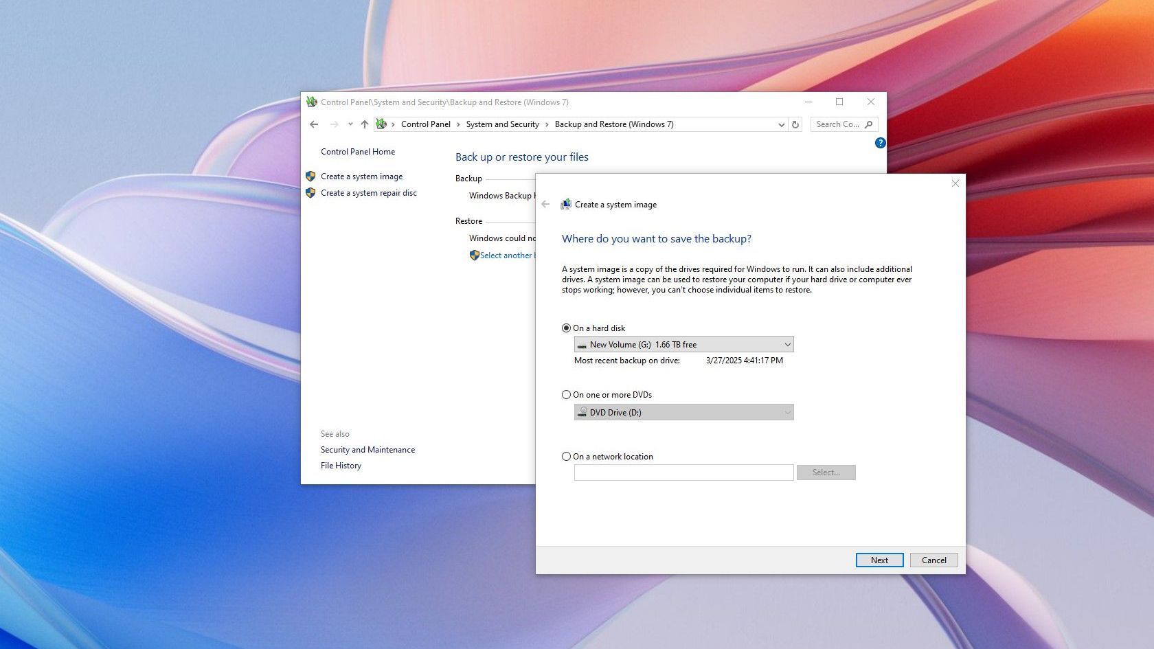Click the up-one-level arrow in the address bar
Viewport: 1154px width, 649px height.
pos(364,124)
